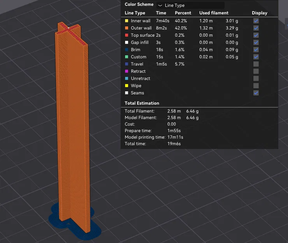Click the magenta Retract color swatch
The height and width of the screenshot is (243, 288).
tap(126, 71)
